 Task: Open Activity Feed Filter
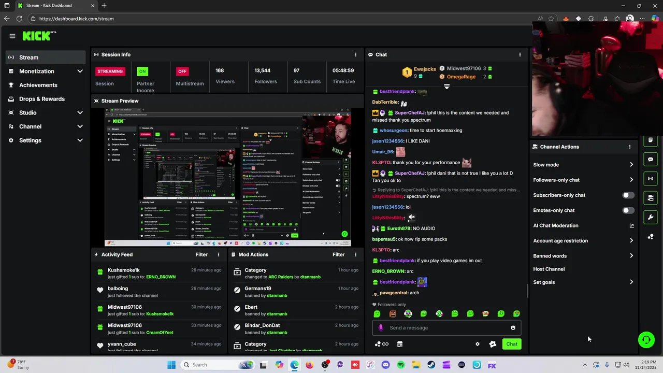pos(201,254)
